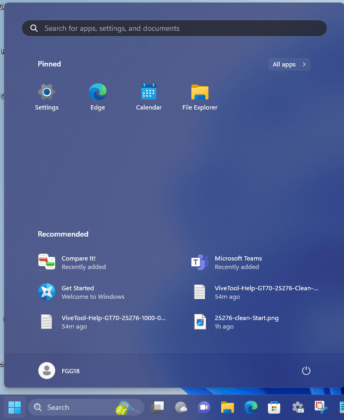Open Snipping Tool from taskbar
The height and width of the screenshot is (420, 344).
pos(321,407)
